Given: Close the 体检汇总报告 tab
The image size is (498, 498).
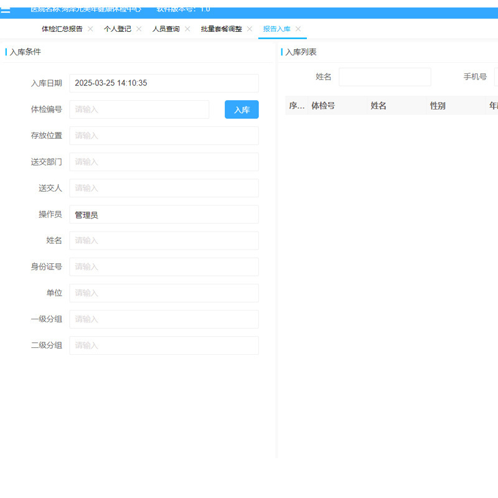Looking at the screenshot, I should (x=90, y=29).
